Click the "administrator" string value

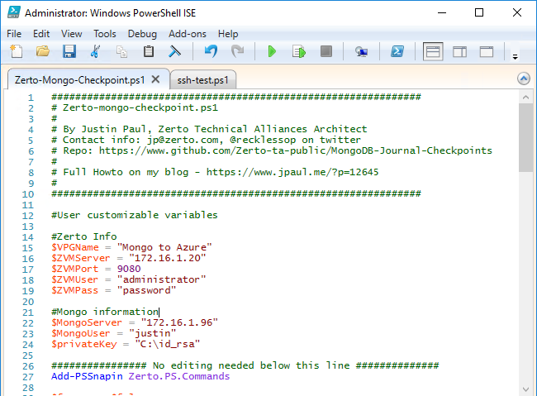point(161,279)
